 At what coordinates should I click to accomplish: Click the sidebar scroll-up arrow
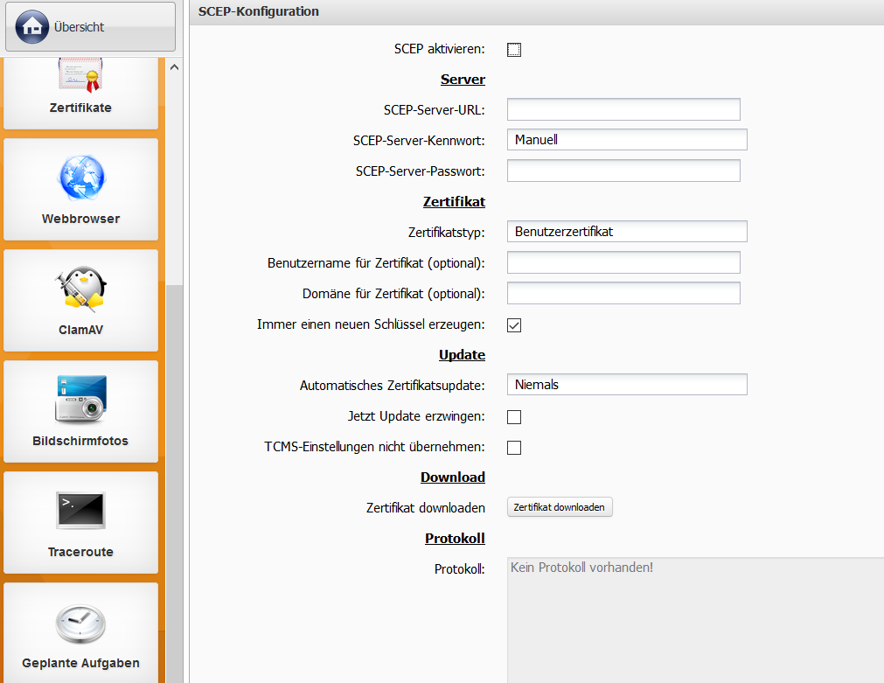(174, 67)
